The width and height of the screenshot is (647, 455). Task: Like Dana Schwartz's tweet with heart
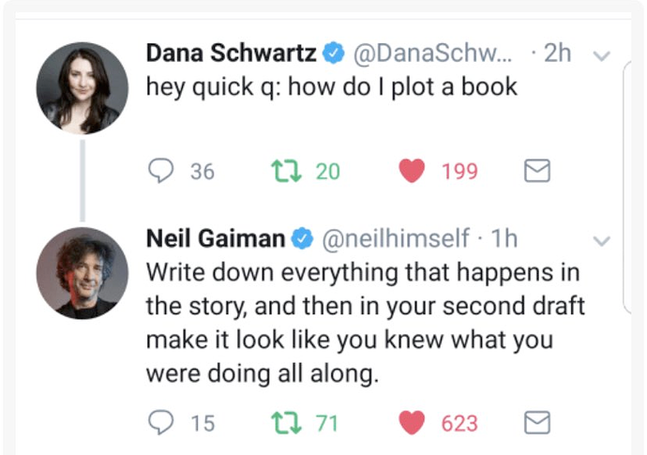coord(412,171)
